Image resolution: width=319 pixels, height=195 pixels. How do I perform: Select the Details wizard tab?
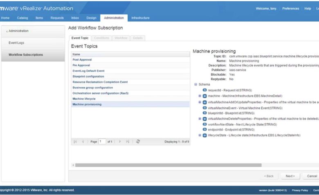[138, 38]
